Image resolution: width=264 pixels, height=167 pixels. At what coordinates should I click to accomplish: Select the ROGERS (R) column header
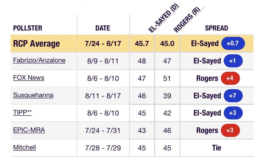pos(187,20)
